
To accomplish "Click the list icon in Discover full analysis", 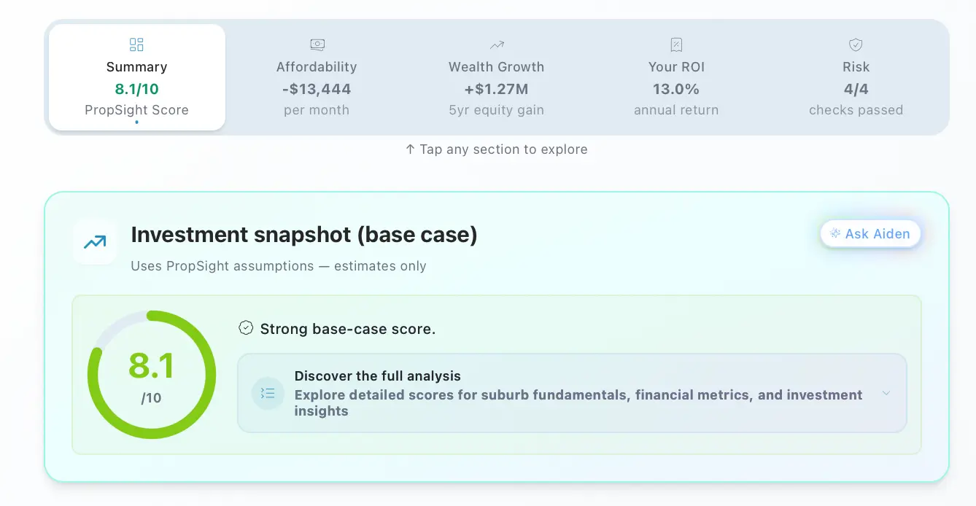I will pyautogui.click(x=268, y=394).
